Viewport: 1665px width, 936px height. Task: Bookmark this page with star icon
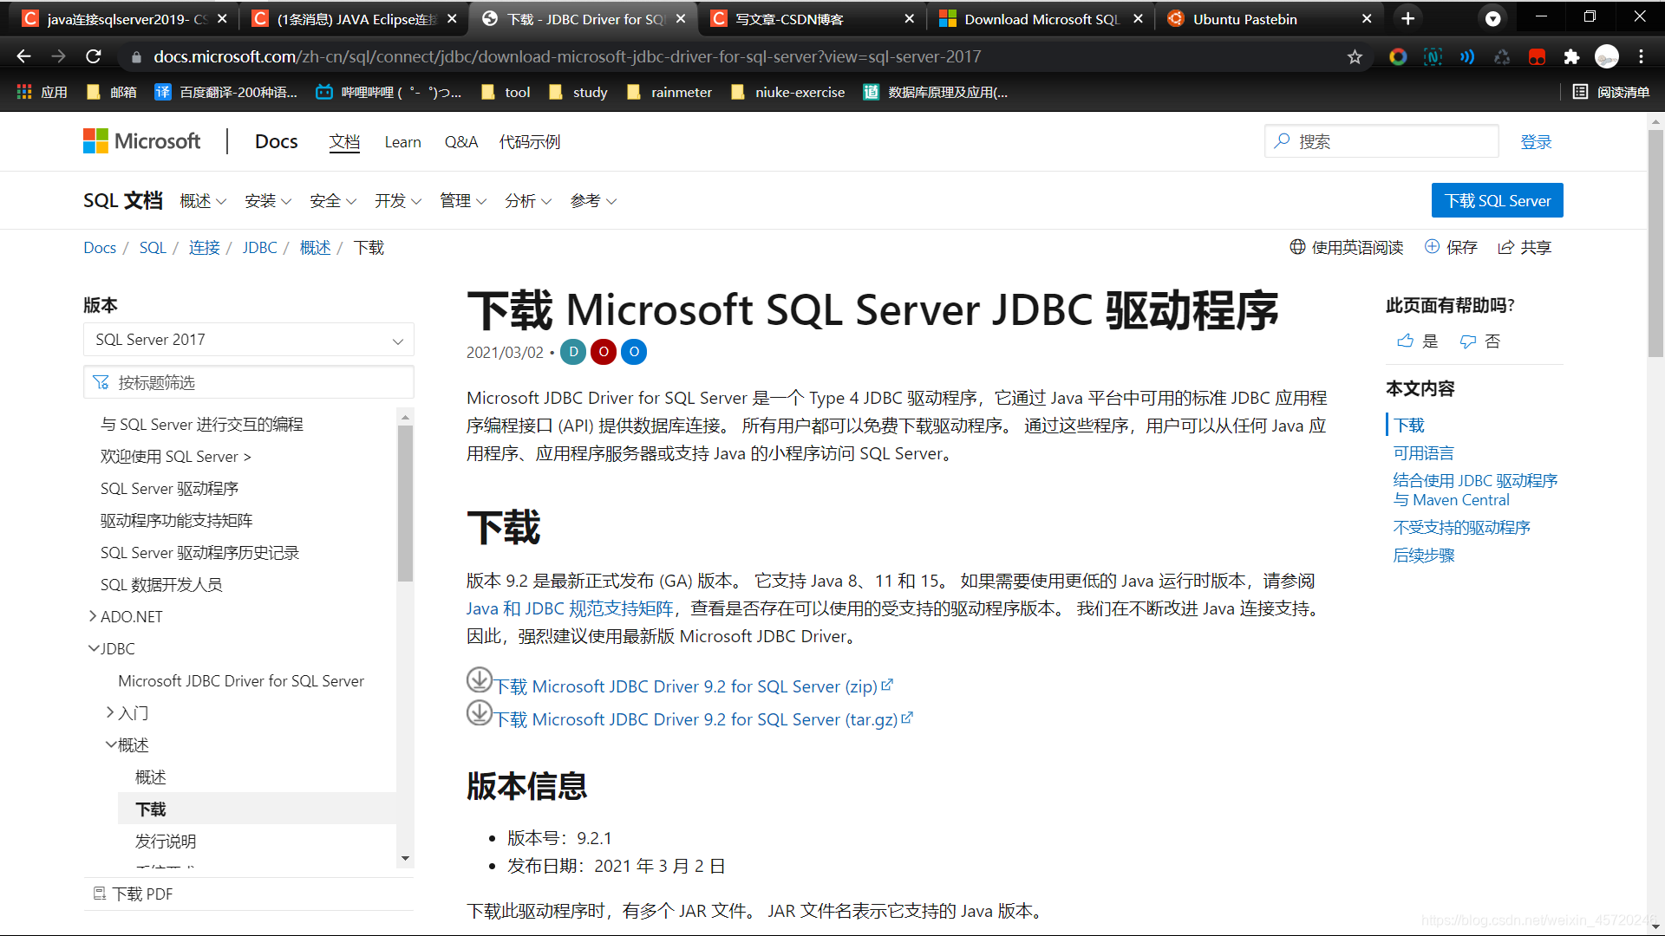pos(1355,57)
